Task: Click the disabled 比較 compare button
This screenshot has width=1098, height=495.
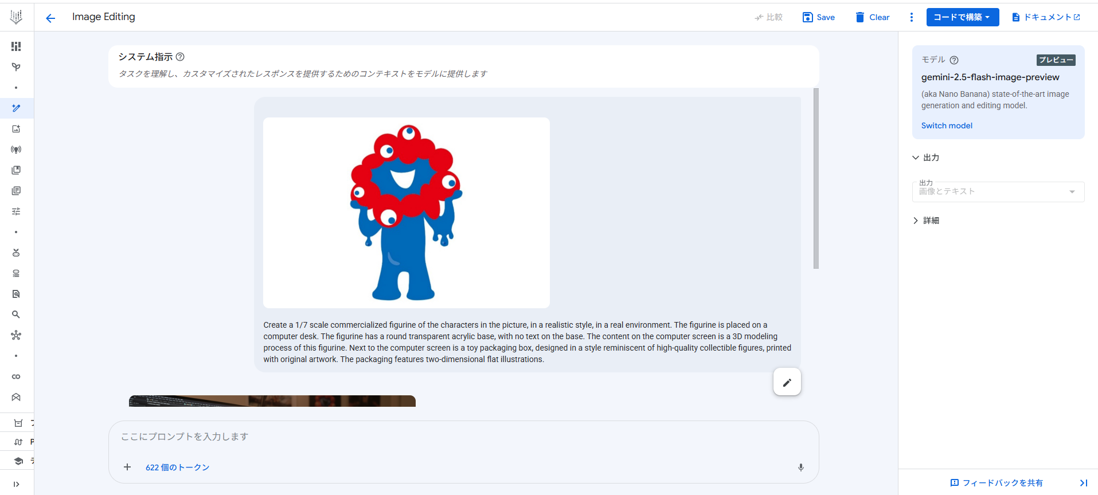Action: pos(768,17)
